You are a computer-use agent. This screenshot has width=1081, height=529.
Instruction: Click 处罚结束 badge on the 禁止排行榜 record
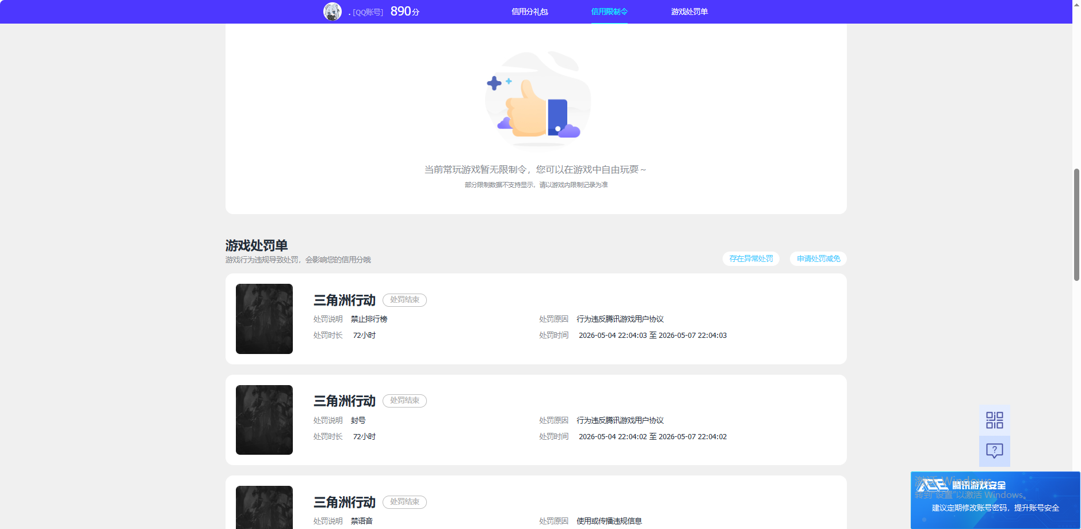pyautogui.click(x=404, y=300)
